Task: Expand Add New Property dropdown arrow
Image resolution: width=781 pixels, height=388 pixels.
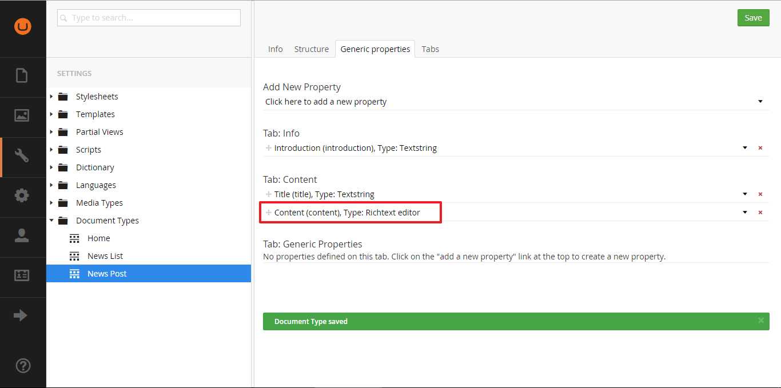Action: coord(760,102)
